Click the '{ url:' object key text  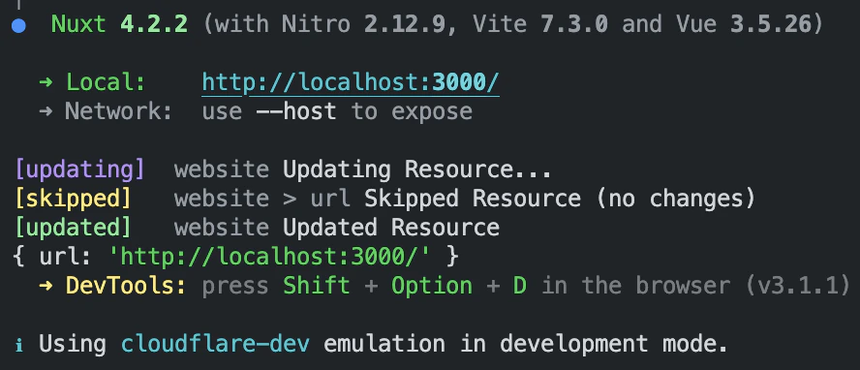click(x=52, y=257)
